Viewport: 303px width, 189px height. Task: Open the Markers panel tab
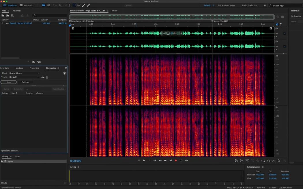pos(19,68)
